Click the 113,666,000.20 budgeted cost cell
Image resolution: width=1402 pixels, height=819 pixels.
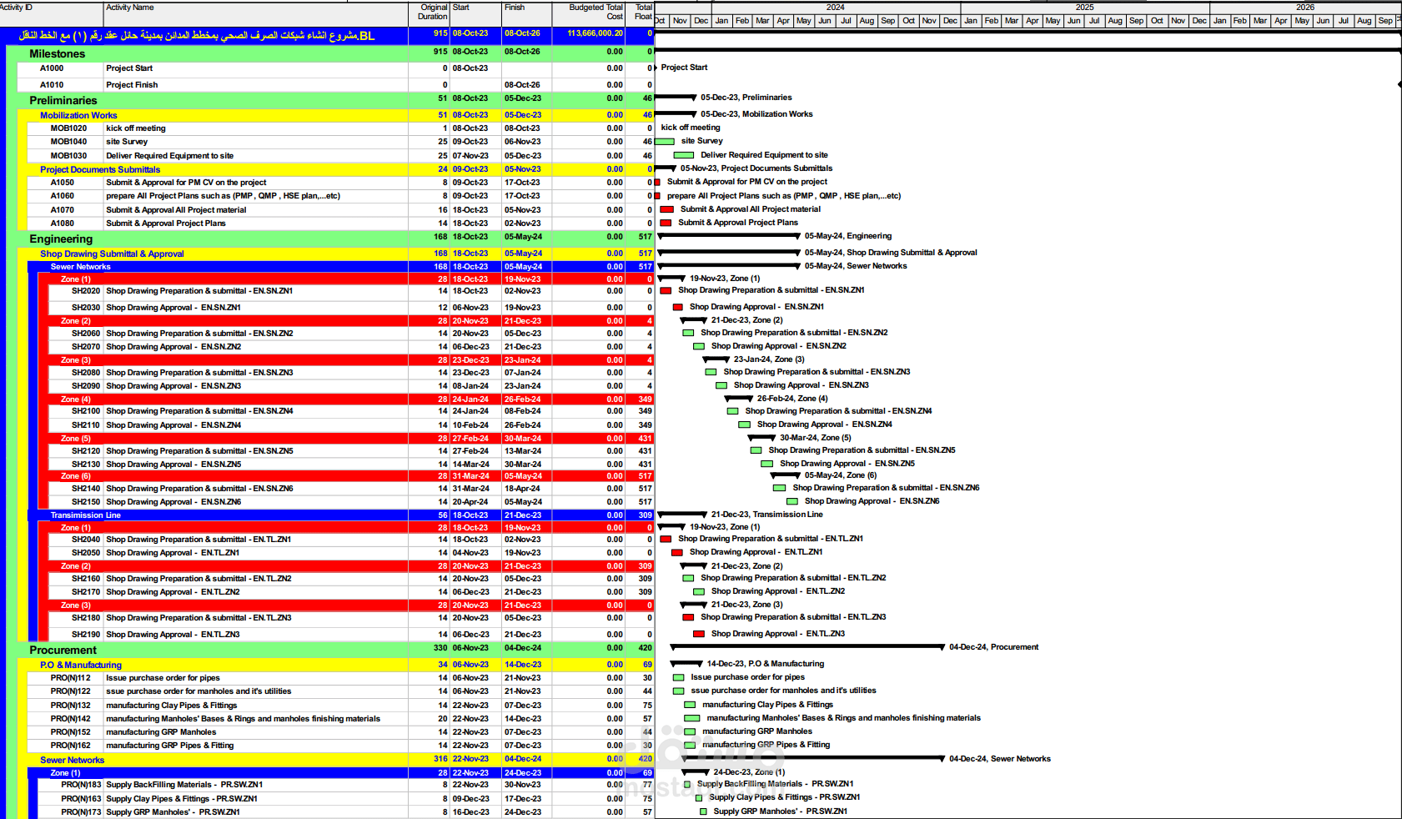click(x=588, y=34)
